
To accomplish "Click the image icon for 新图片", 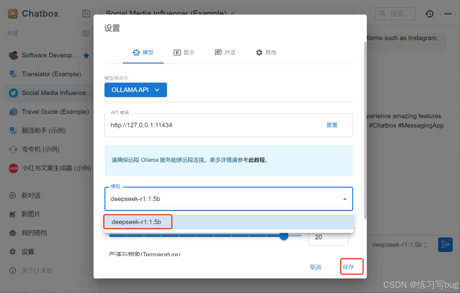I will (x=13, y=214).
